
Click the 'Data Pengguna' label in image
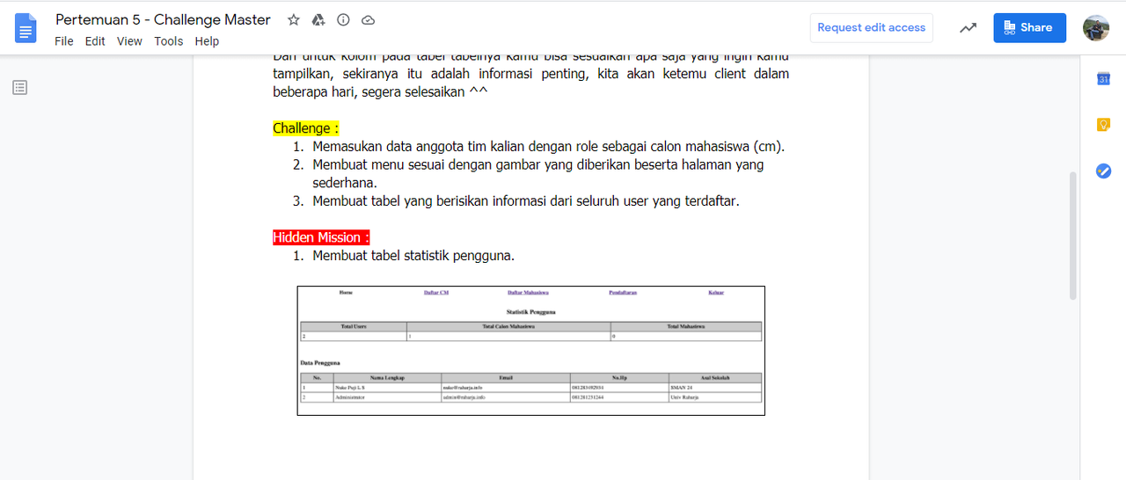(x=320, y=362)
